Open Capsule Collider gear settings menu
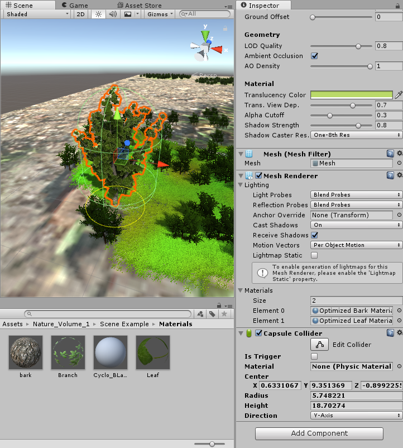 click(x=399, y=333)
